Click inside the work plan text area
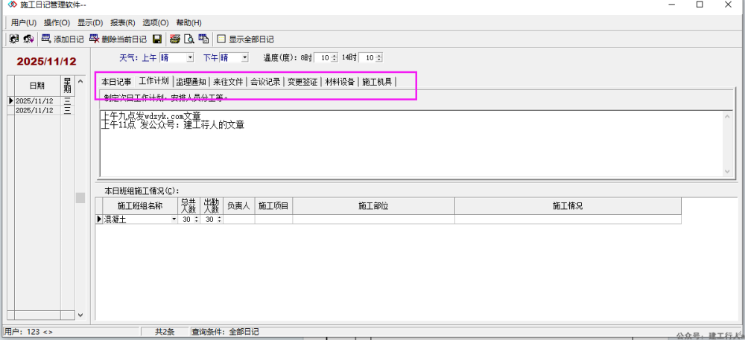The width and height of the screenshot is (745, 340). click(410, 149)
